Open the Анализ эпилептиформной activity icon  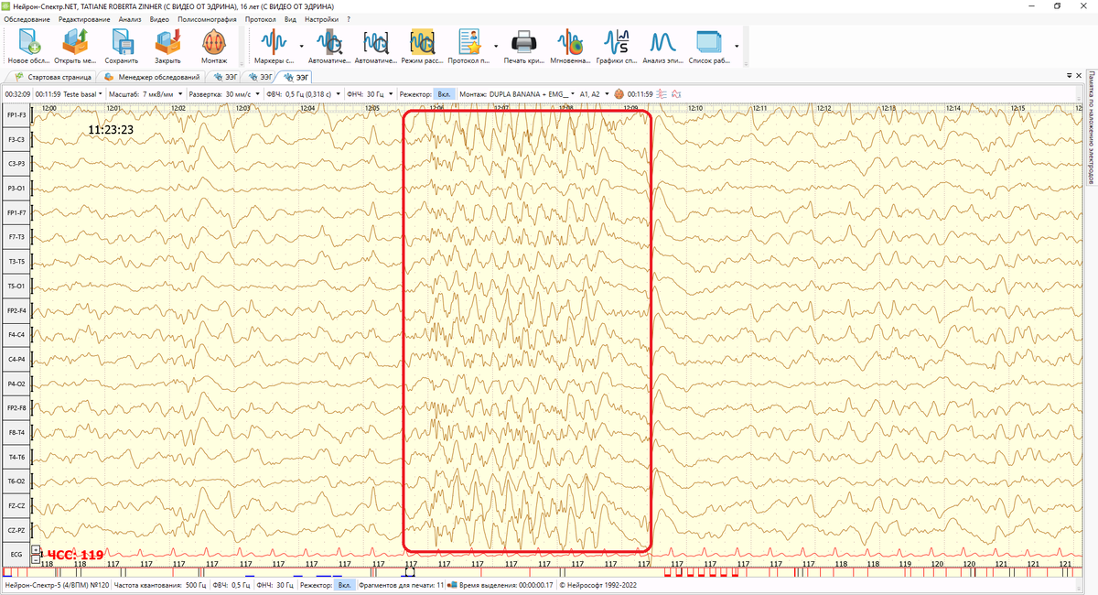[x=663, y=46]
